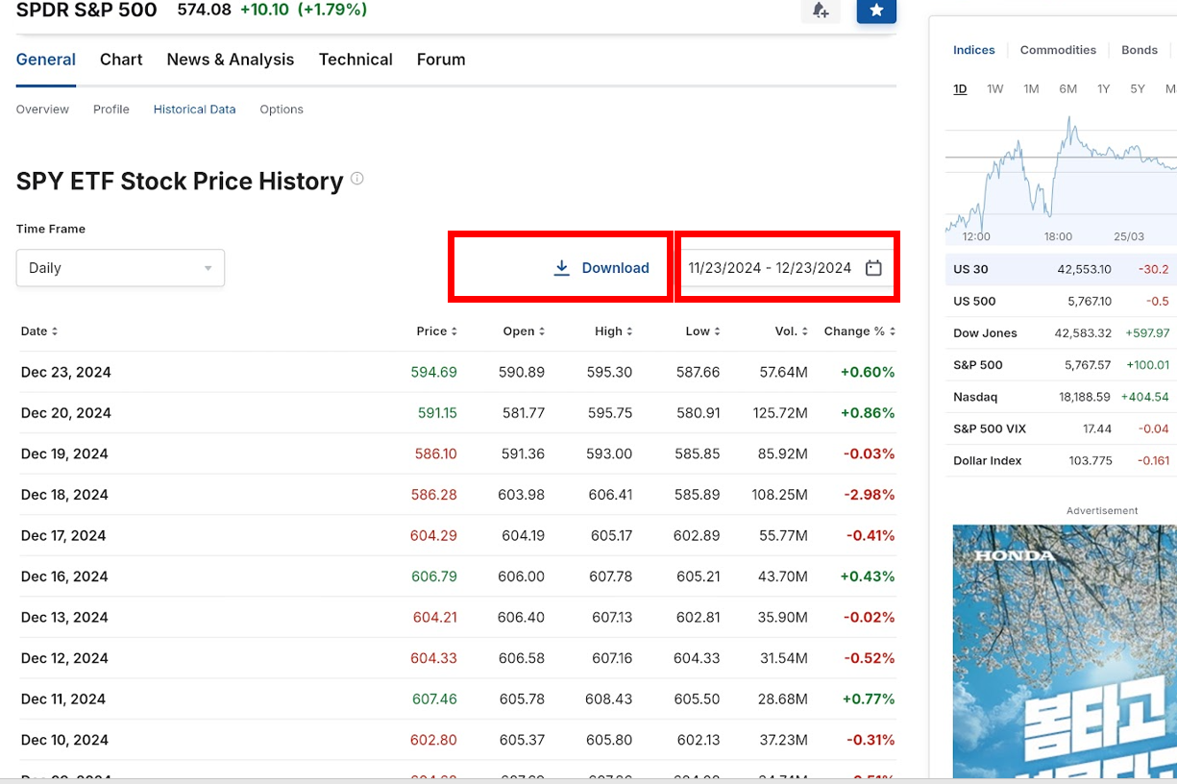
Task: Choose the 1D chart range
Action: click(x=960, y=88)
